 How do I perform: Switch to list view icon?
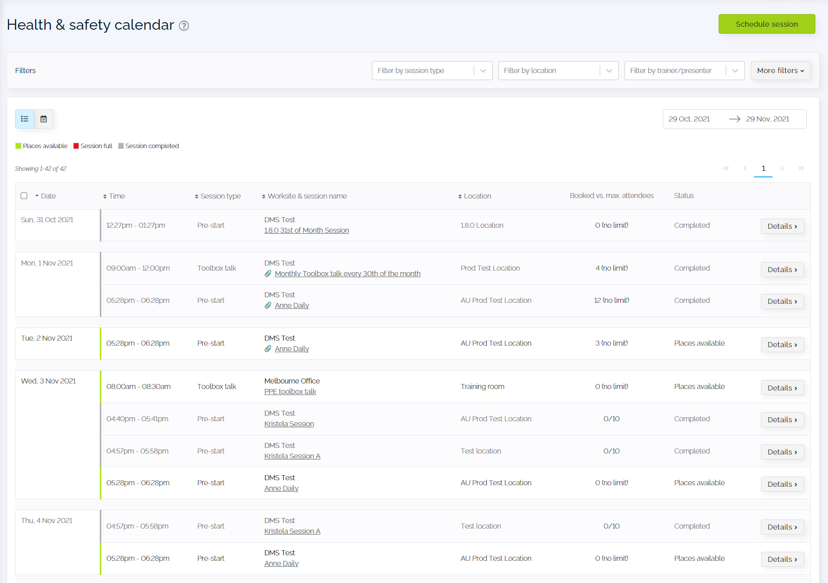[x=25, y=119]
